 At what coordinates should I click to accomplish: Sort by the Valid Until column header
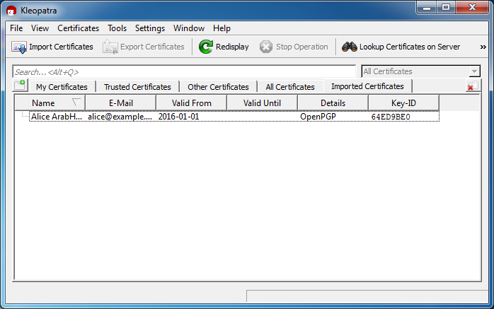pyautogui.click(x=262, y=103)
